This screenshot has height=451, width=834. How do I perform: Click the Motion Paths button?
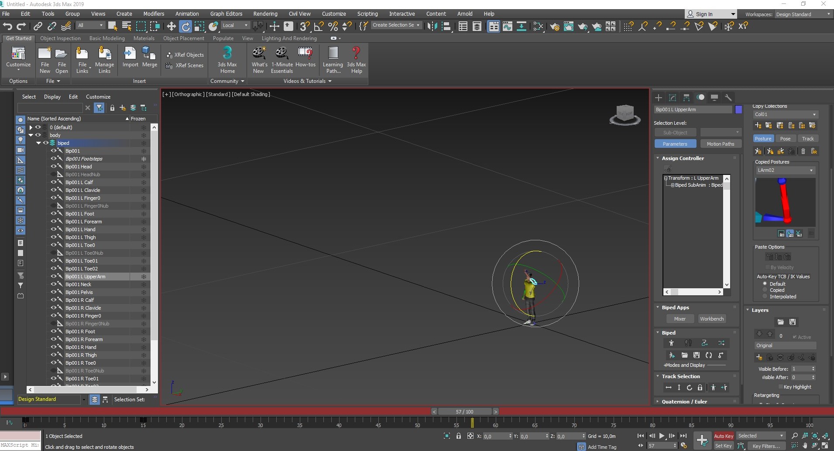tap(720, 144)
